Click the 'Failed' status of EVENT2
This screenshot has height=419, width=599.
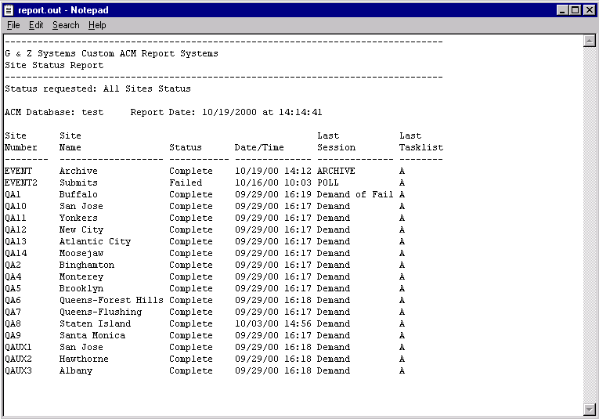coord(186,182)
